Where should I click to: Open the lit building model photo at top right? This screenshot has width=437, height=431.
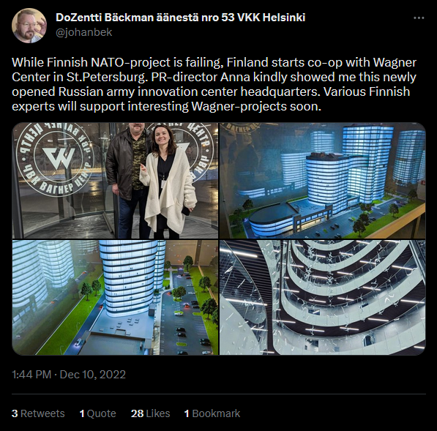pyautogui.click(x=323, y=181)
